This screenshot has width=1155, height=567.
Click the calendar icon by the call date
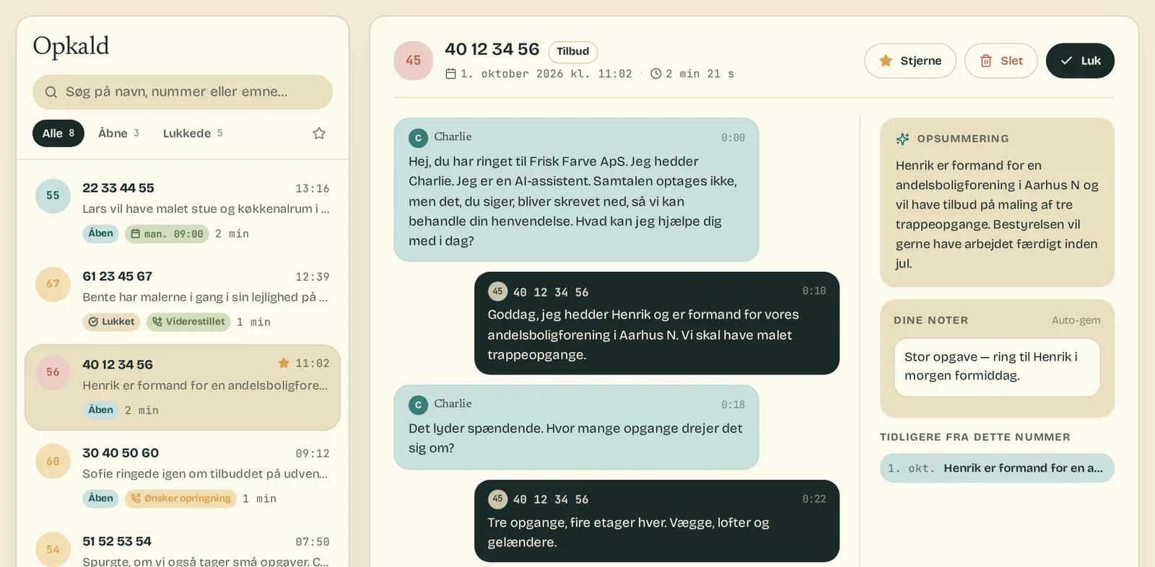click(450, 74)
